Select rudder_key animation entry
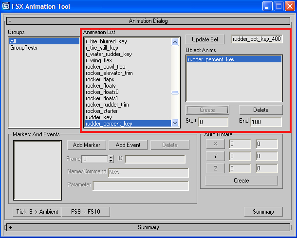This screenshot has width=297, height=238. [x=98, y=117]
